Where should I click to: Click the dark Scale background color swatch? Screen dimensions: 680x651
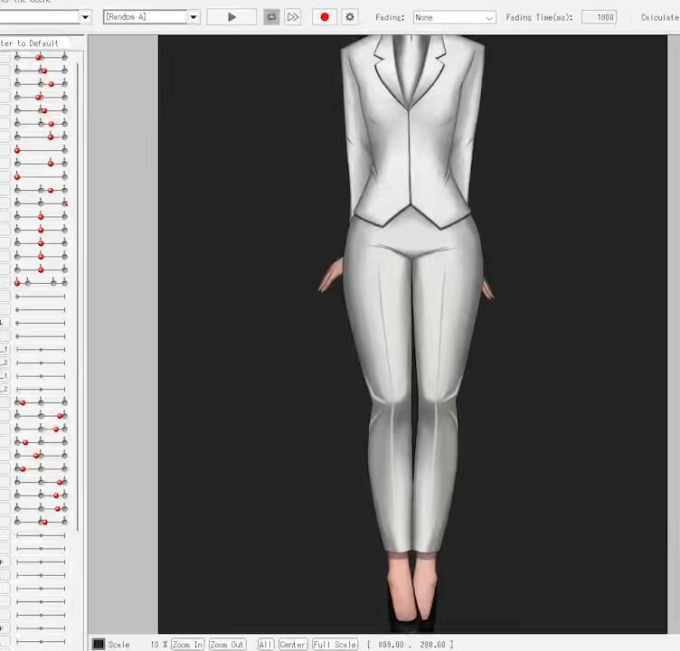(x=99, y=644)
